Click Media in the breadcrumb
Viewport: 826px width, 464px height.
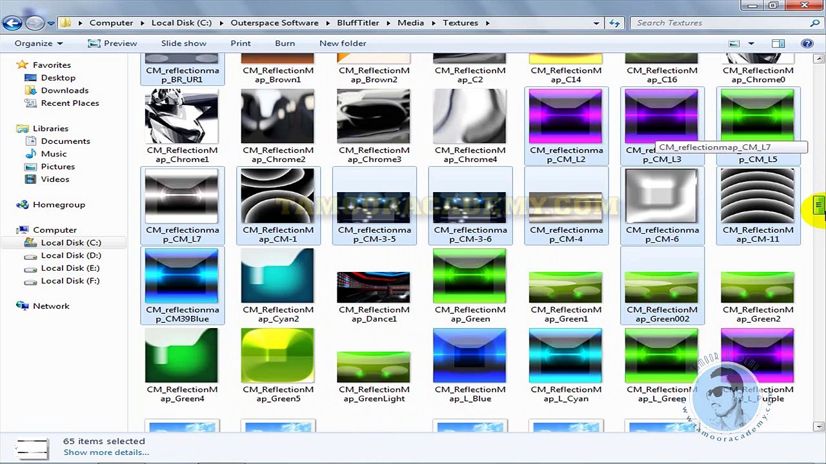pos(410,23)
